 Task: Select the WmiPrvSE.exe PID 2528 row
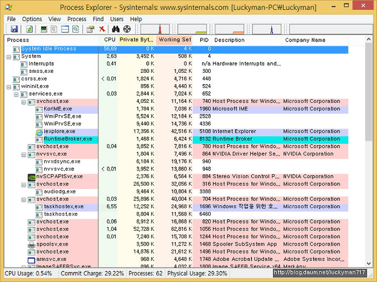(176, 117)
